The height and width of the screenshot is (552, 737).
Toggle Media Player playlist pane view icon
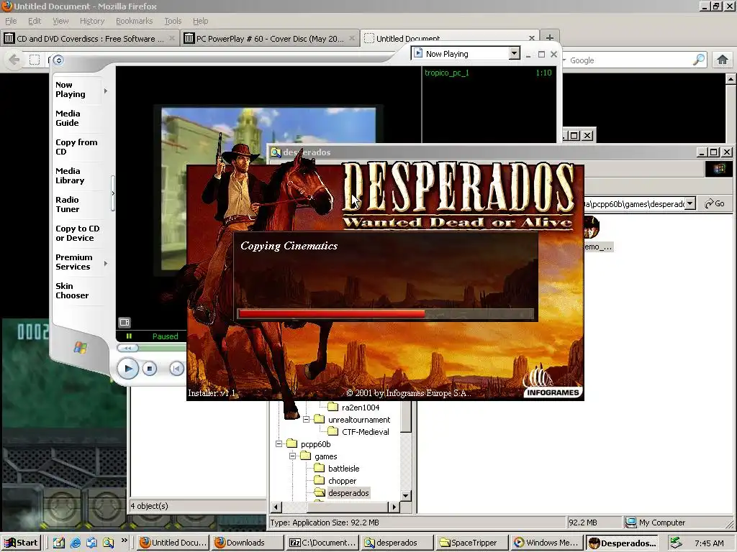click(124, 322)
